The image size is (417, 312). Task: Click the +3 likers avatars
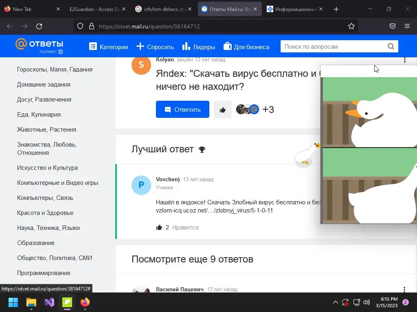[255, 109]
